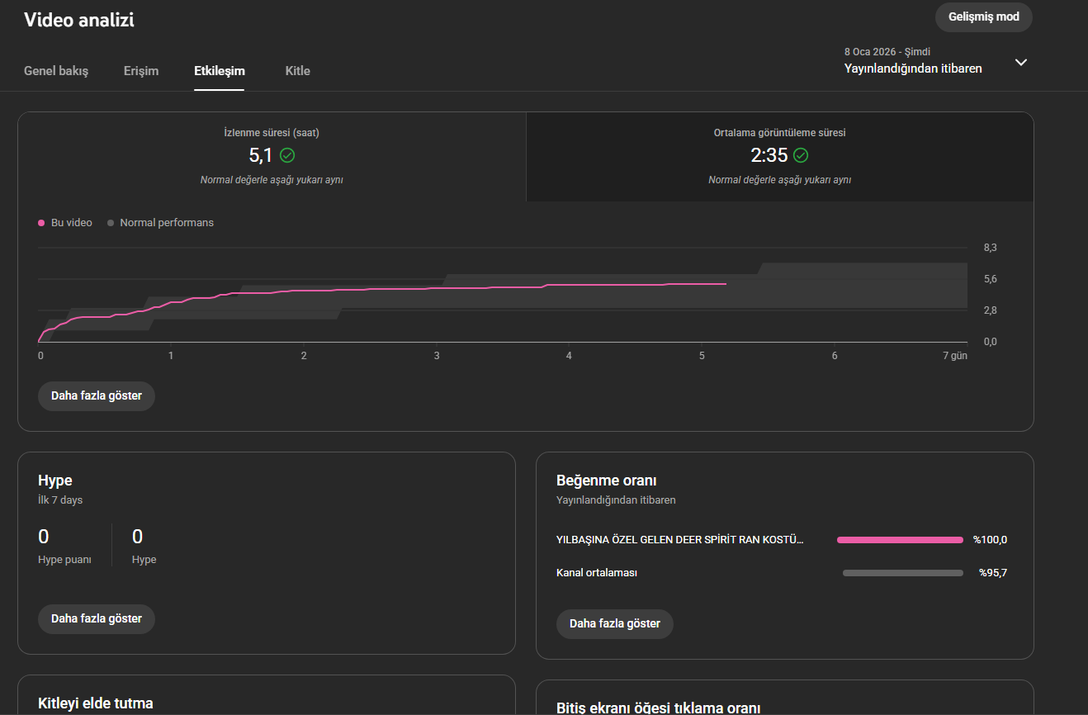
Task: Click the video title in Beğenme oranı
Action: pyautogui.click(x=680, y=540)
